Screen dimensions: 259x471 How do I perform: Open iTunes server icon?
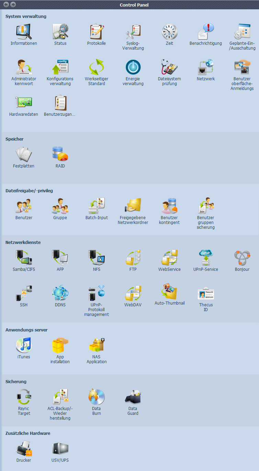(x=24, y=346)
